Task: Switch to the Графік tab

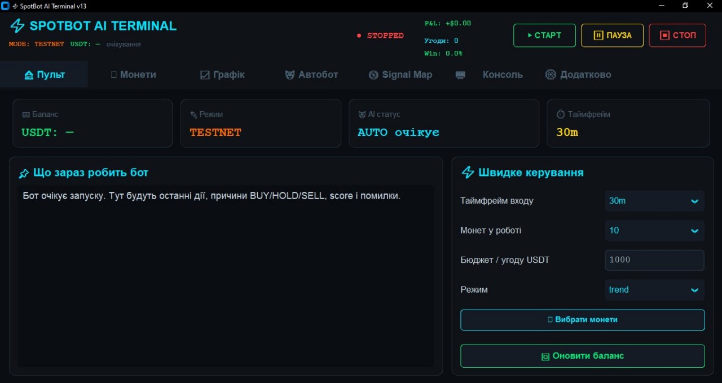Action: 222,74
